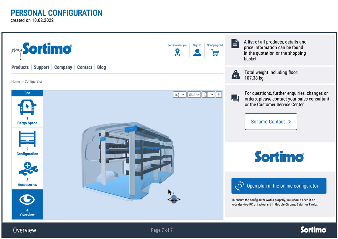Image resolution: width=338 pixels, height=239 pixels.
Task: Go to step 3 Accessories
Action: [27, 174]
